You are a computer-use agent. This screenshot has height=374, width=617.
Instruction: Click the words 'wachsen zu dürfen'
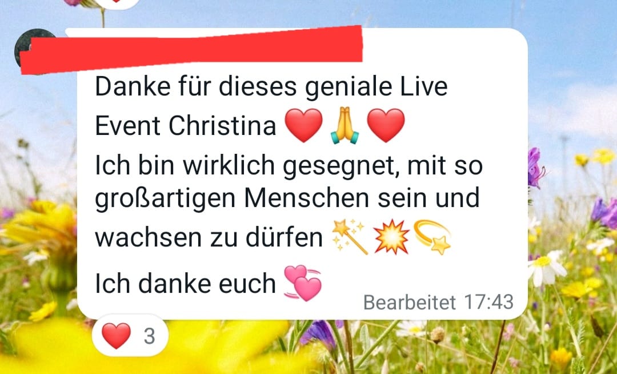coord(209,237)
